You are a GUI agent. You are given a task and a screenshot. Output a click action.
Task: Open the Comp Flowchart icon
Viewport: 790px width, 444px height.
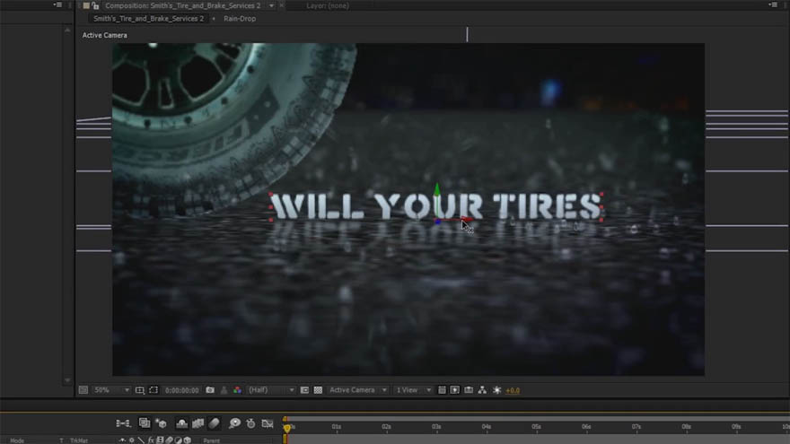click(x=482, y=390)
